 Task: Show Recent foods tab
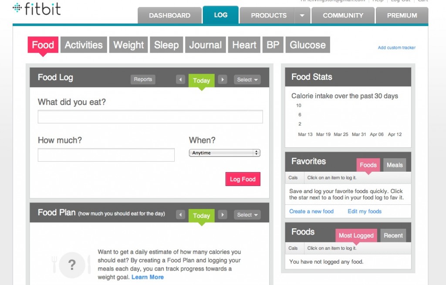pyautogui.click(x=393, y=236)
